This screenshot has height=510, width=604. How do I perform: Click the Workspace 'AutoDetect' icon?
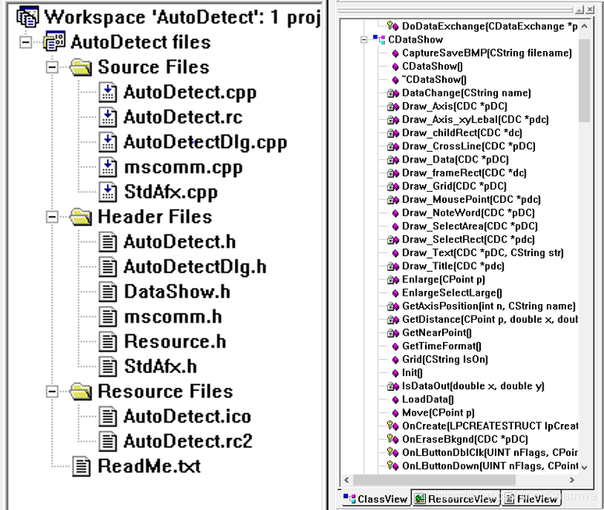point(28,17)
